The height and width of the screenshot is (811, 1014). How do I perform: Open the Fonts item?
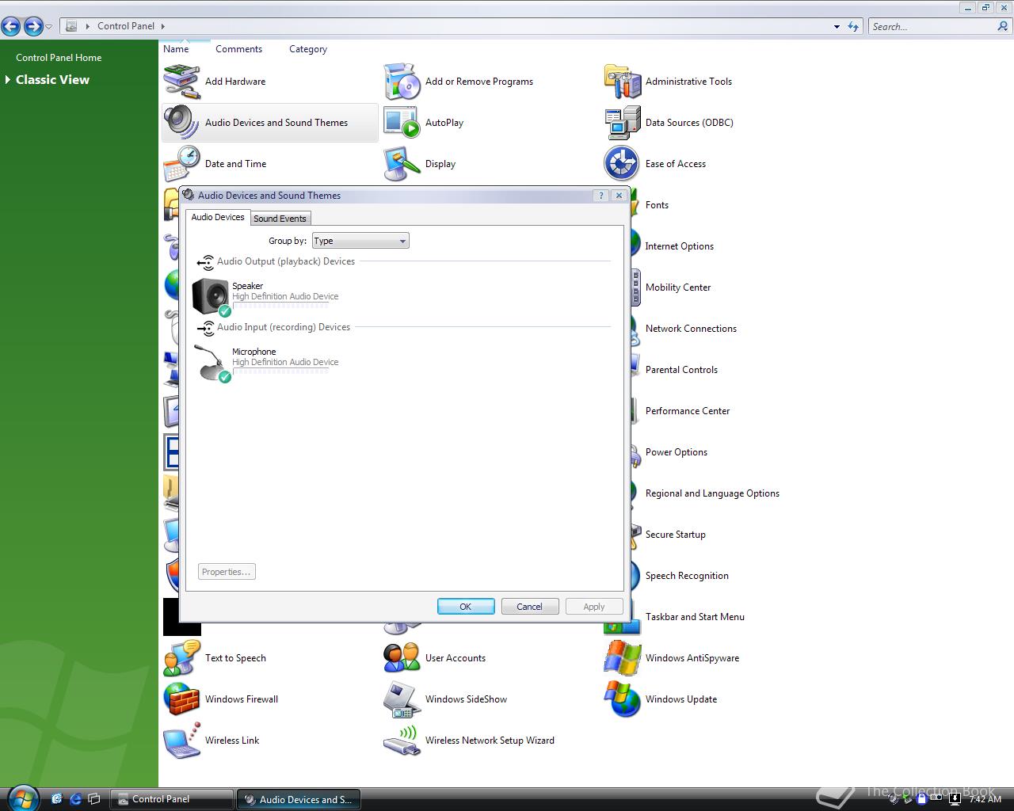pos(657,205)
